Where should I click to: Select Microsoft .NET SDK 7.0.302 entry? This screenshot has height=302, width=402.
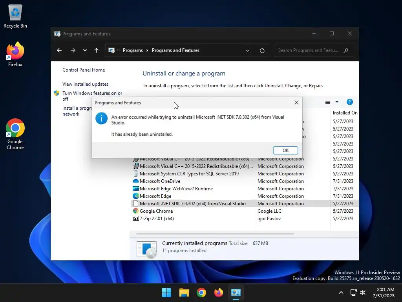point(245,203)
